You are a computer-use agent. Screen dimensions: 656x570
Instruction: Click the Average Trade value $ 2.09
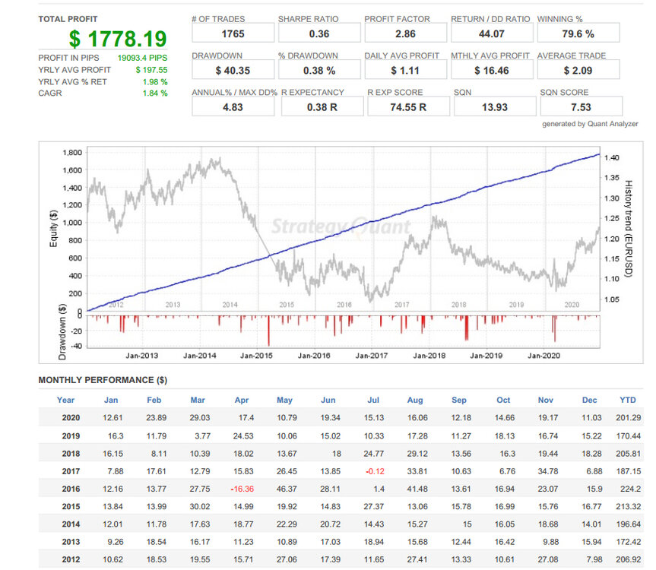(578, 71)
